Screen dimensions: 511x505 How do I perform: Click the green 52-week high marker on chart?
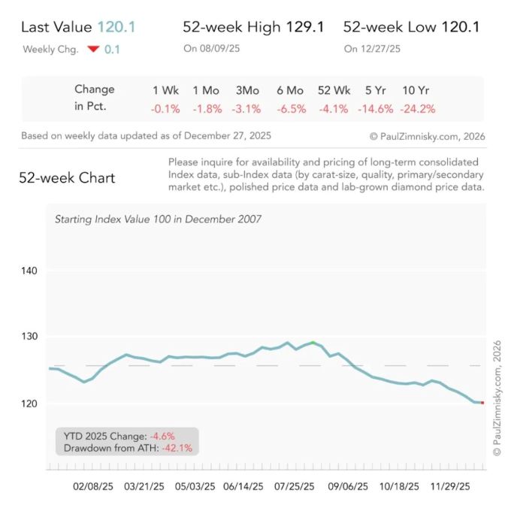pos(313,343)
